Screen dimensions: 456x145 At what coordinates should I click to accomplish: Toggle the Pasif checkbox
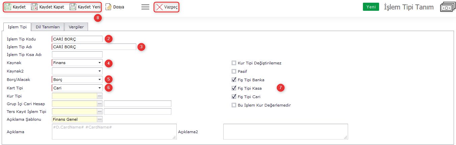(234, 71)
